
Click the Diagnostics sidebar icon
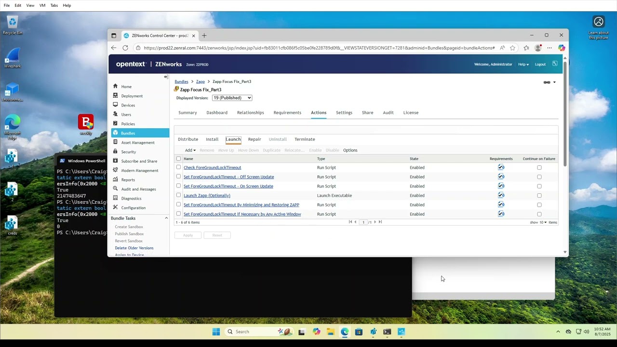[115, 198]
